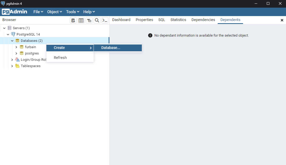Open the Help menu dropdown
Viewport: 286px width, 165px height.
(x=89, y=12)
